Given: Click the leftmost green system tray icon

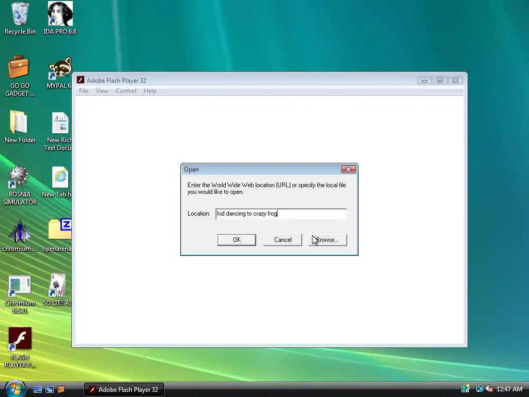Looking at the screenshot, I should point(465,389).
